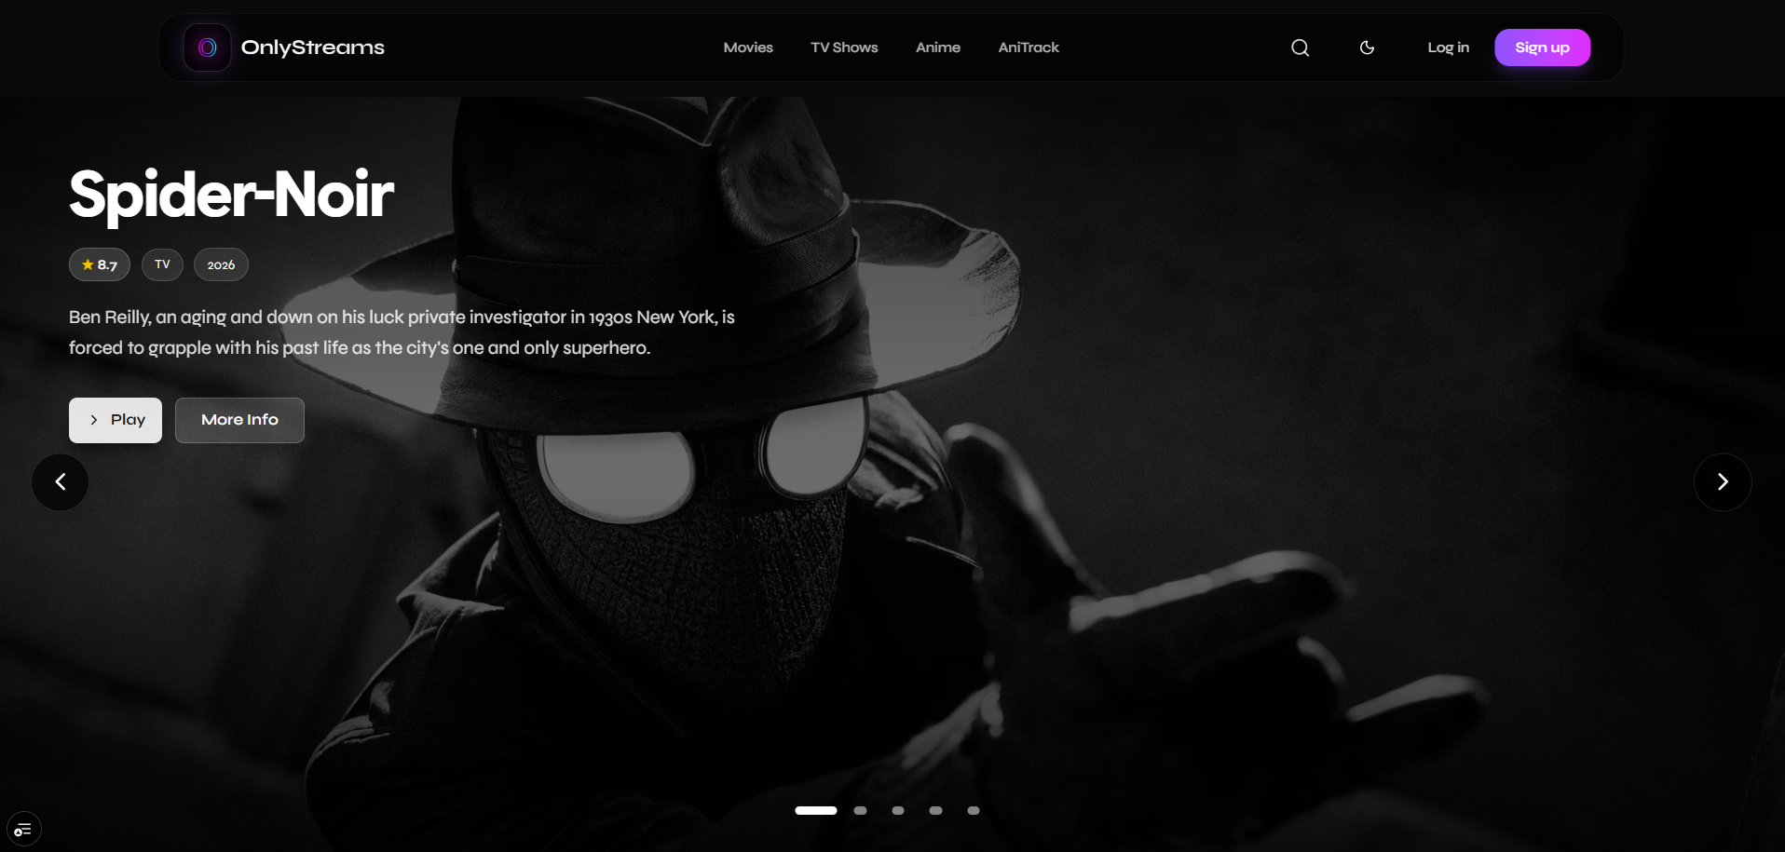
Task: Advance to the next slide with right arrow
Action: (1723, 482)
